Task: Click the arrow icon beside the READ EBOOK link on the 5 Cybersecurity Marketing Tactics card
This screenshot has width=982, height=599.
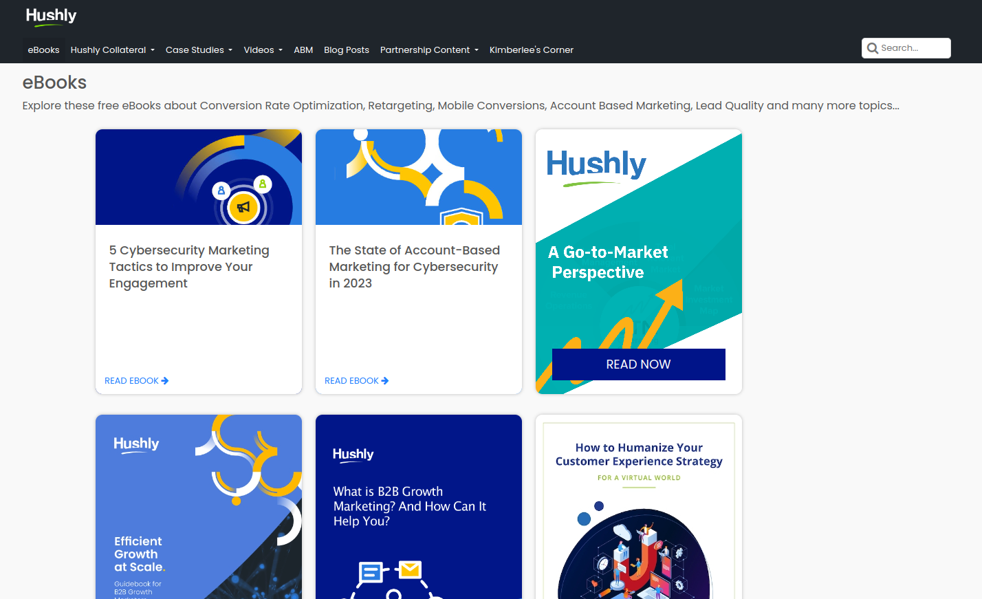Action: 165,380
